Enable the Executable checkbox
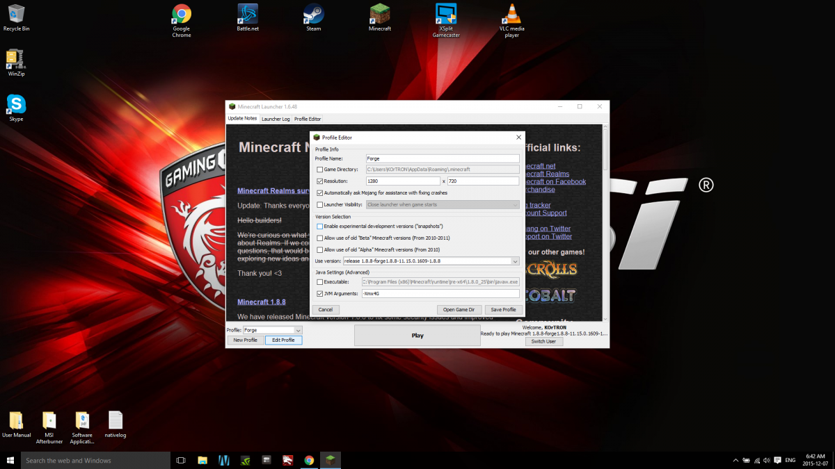835x469 pixels. tap(319, 282)
